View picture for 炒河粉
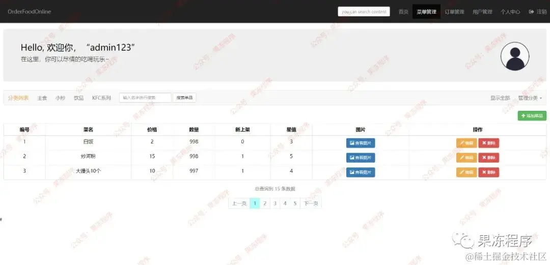The width and height of the screenshot is (550, 265). (361, 158)
